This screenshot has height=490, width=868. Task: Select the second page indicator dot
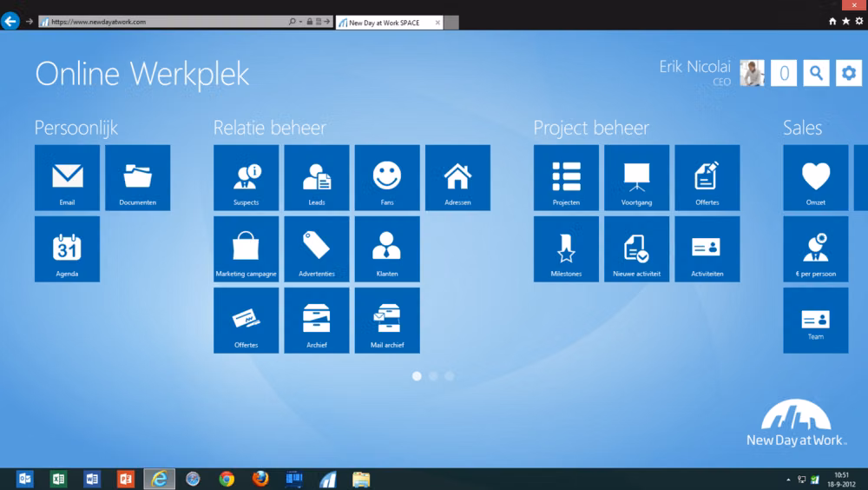[433, 376]
